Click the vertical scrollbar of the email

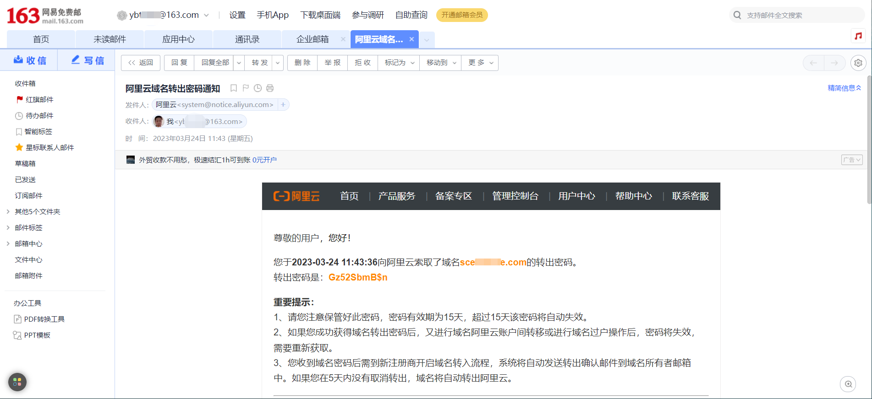[x=869, y=140]
